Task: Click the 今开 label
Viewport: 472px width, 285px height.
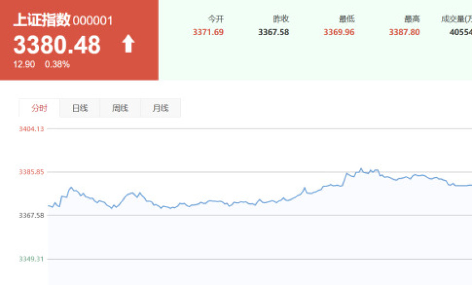Action: (x=216, y=19)
